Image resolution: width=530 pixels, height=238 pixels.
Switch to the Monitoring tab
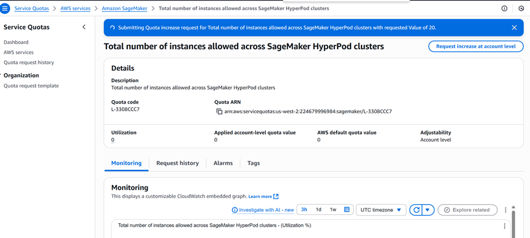point(126,163)
